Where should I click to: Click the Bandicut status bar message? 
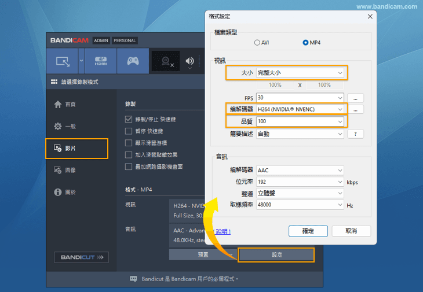tap(190, 279)
